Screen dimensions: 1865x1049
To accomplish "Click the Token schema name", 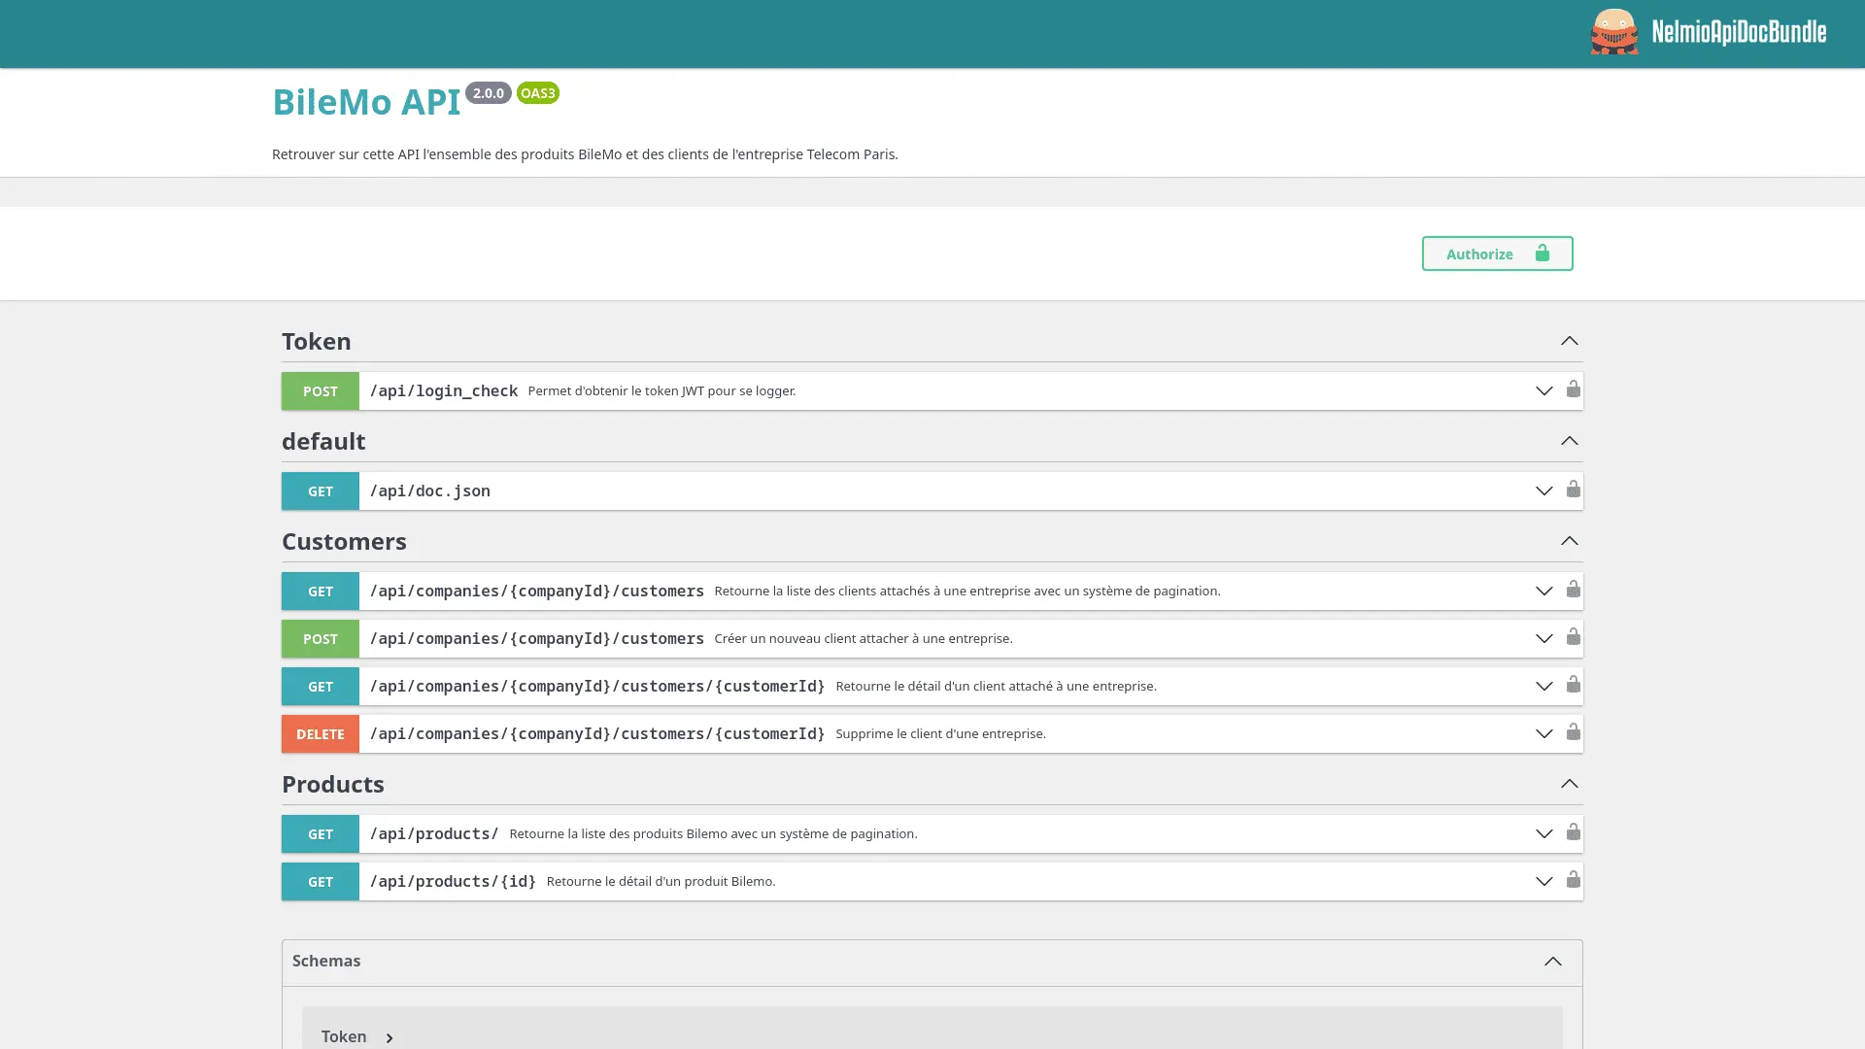I will (x=344, y=1037).
